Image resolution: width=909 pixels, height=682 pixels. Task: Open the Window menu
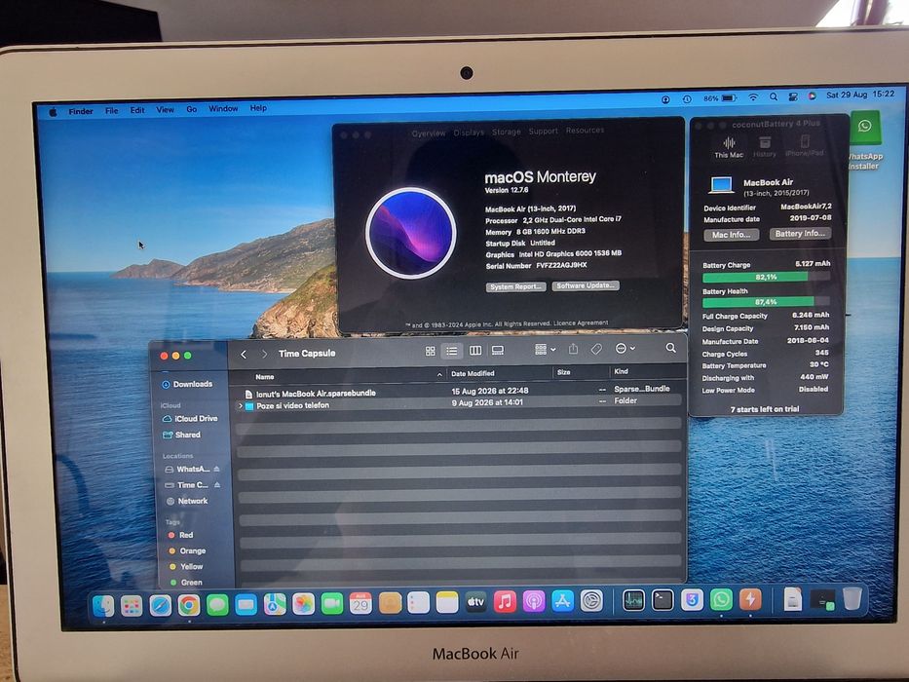point(223,108)
